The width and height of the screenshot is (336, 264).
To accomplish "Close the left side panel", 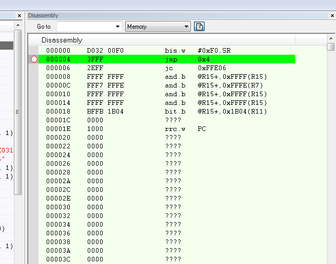I will (x=19, y=15).
